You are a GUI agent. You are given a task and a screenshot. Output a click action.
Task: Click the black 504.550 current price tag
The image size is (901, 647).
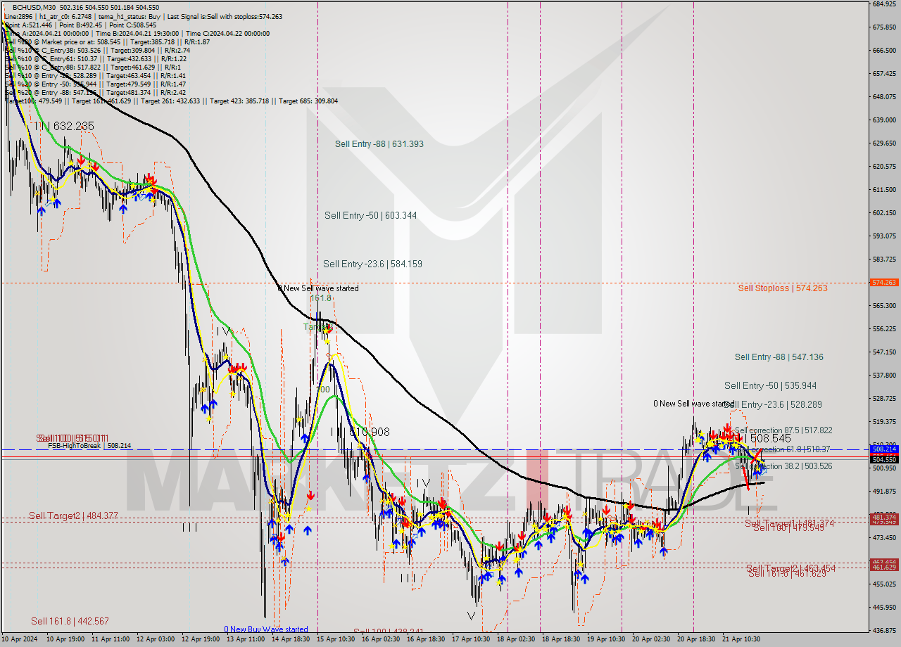click(x=884, y=459)
